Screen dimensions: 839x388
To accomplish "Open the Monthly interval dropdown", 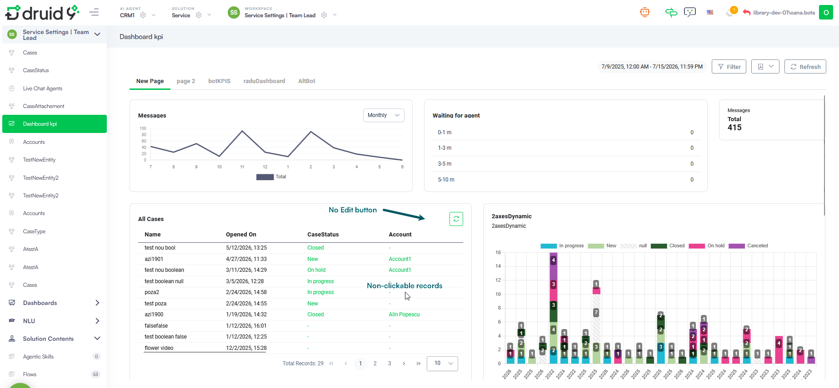I will (384, 115).
